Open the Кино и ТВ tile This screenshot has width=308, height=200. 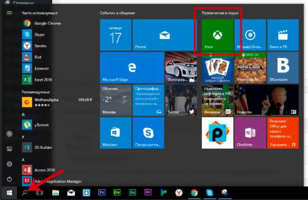click(283, 35)
